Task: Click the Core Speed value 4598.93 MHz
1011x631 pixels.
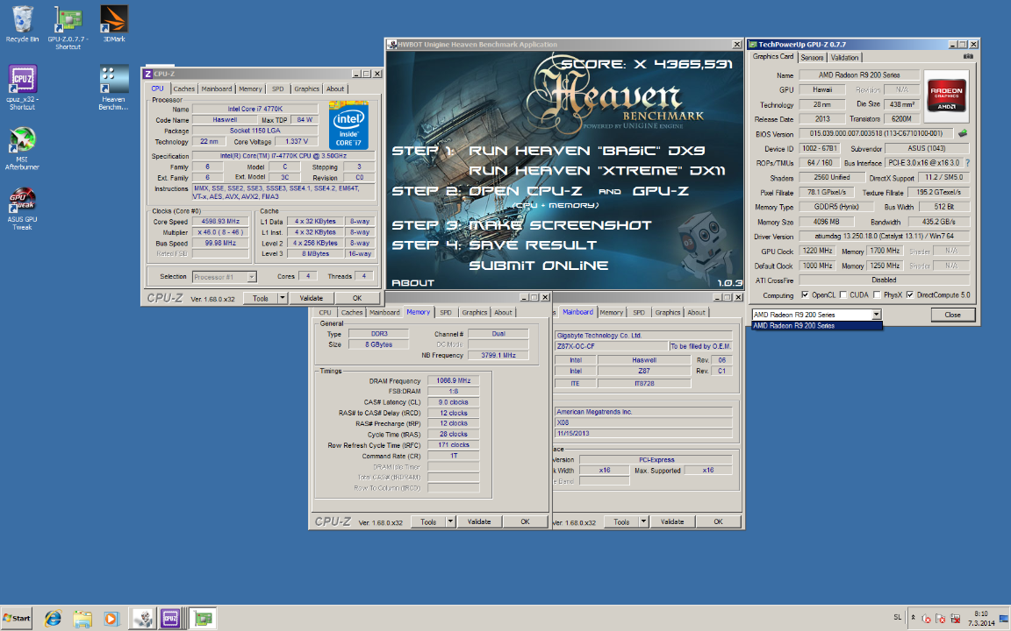Action: tap(220, 222)
